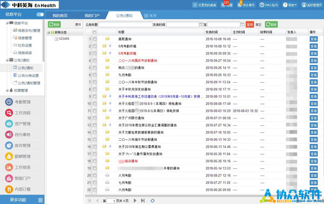
Task: Switch to the 我的首页 tab
Action: coord(60,16)
